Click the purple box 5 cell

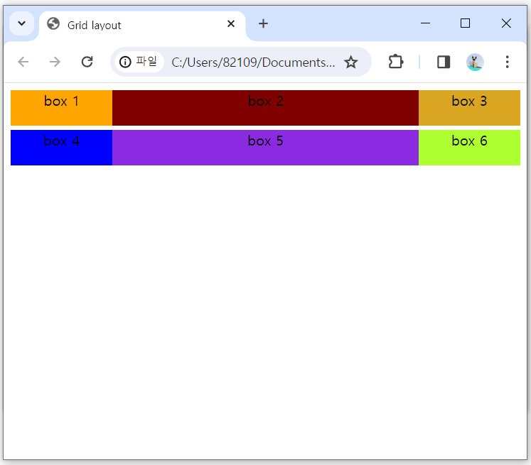[x=266, y=148]
